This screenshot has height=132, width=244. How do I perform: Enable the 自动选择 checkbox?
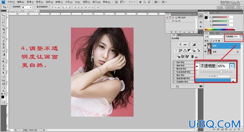pos(11,7)
